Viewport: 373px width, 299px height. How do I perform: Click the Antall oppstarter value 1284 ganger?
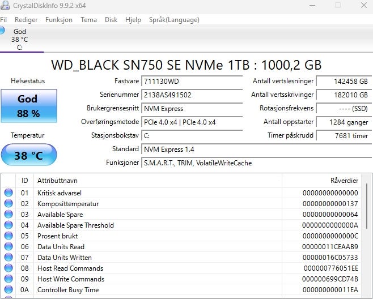click(x=344, y=122)
